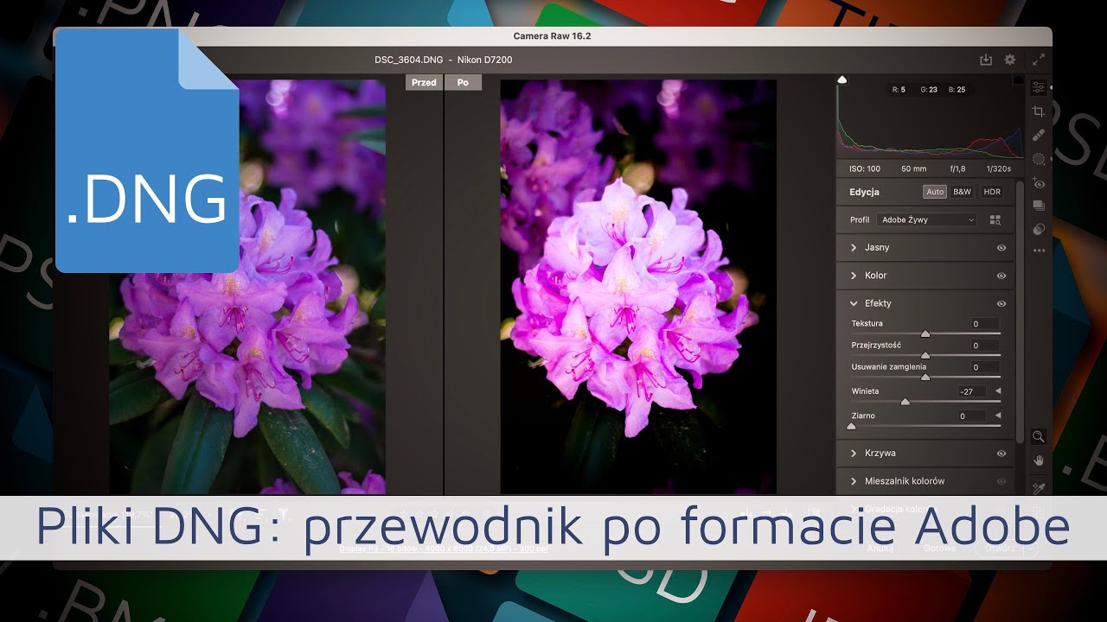Open the Presets panel icon

click(1039, 229)
